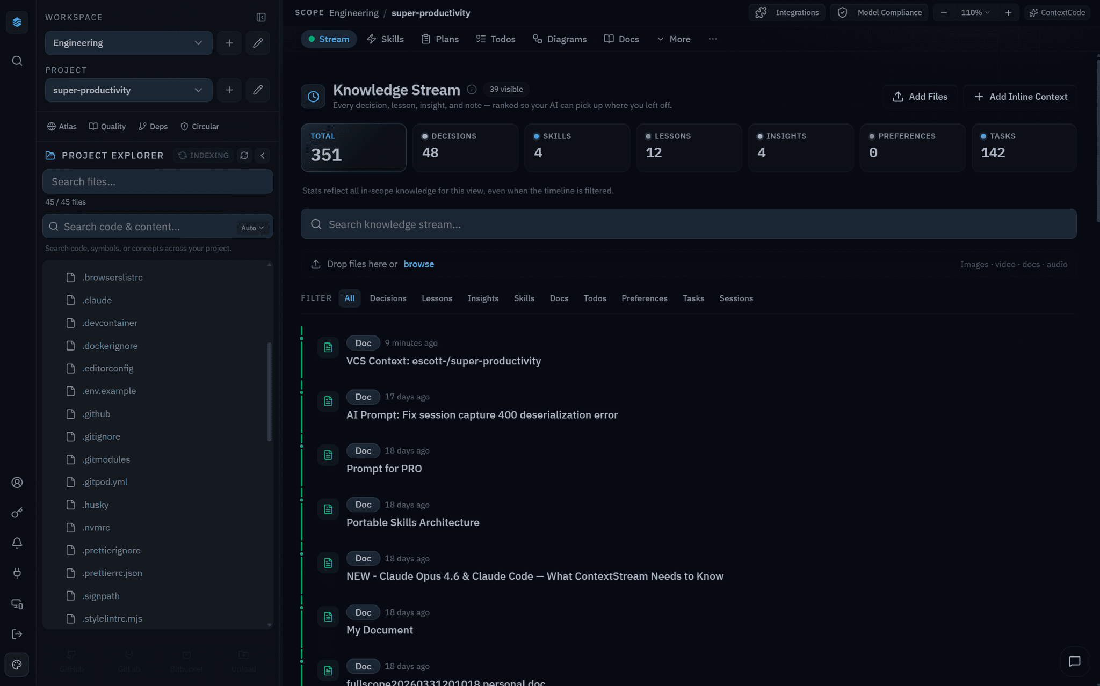Open the API key icon in left rail

17,513
